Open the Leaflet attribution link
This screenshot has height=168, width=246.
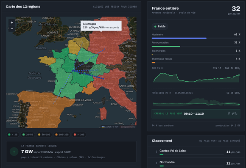pos(107,127)
